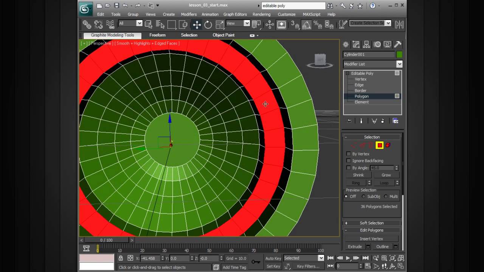Open the Rendering menu
This screenshot has width=484, height=272.
click(x=262, y=14)
